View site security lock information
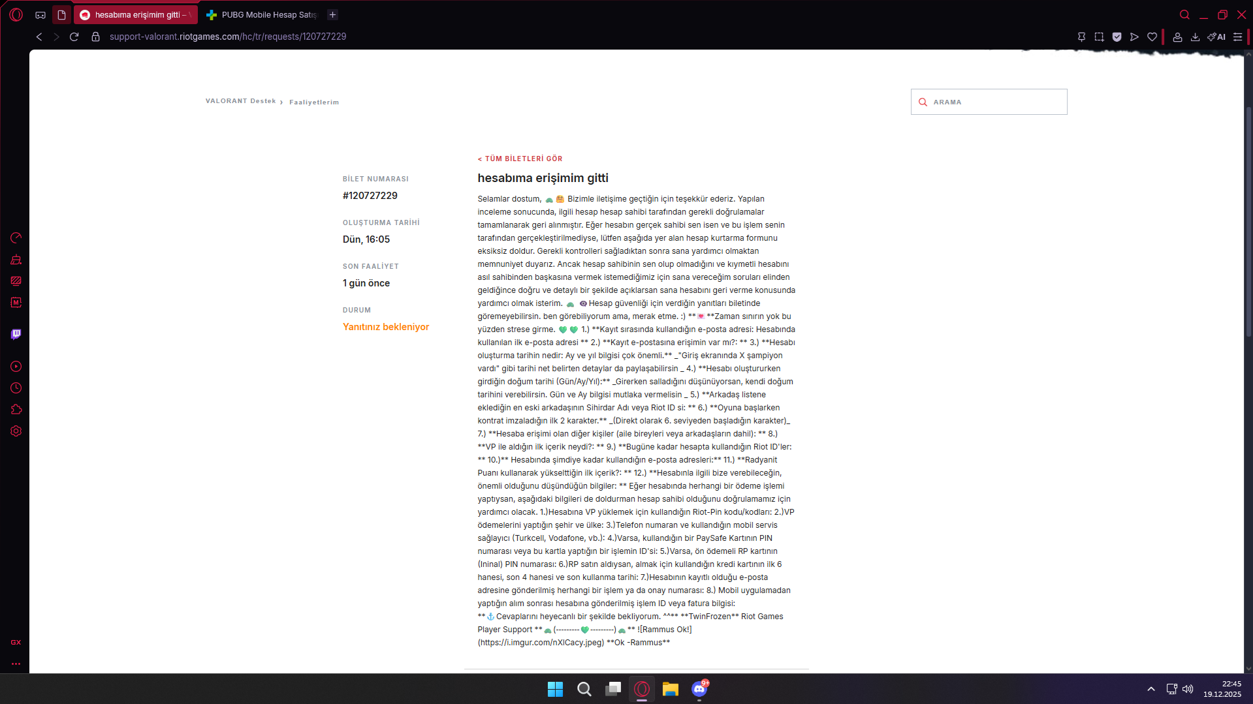The image size is (1253, 704). point(95,37)
